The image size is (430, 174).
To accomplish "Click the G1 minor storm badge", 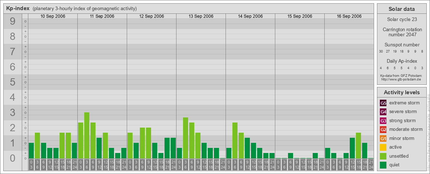I will click(x=383, y=138).
